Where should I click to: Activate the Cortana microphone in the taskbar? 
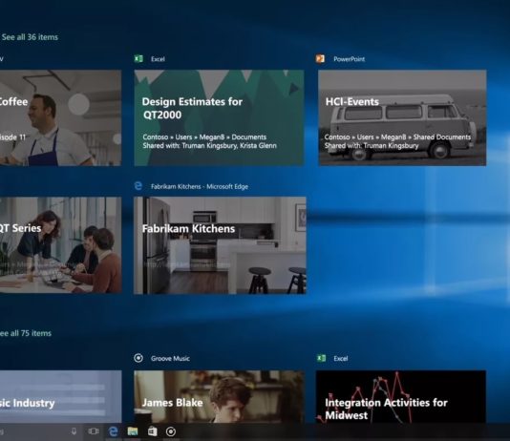pyautogui.click(x=74, y=431)
